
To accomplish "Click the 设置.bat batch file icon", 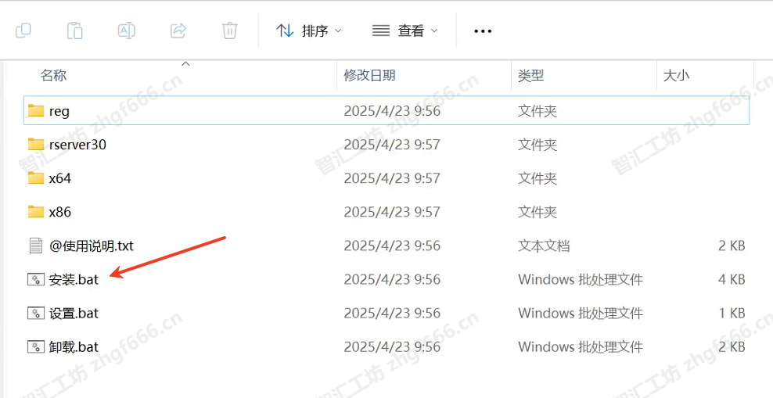I will (x=36, y=313).
